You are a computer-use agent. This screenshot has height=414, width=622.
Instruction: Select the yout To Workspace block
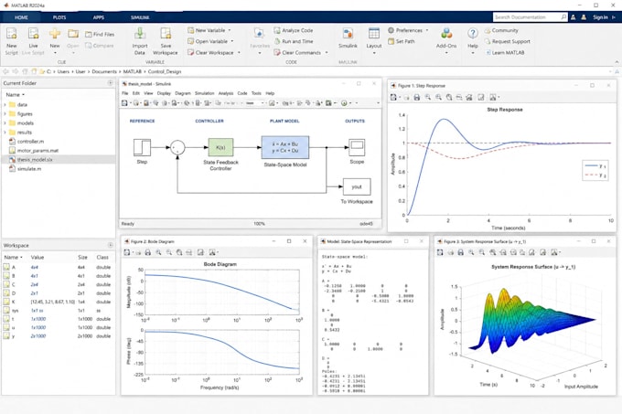(x=357, y=187)
